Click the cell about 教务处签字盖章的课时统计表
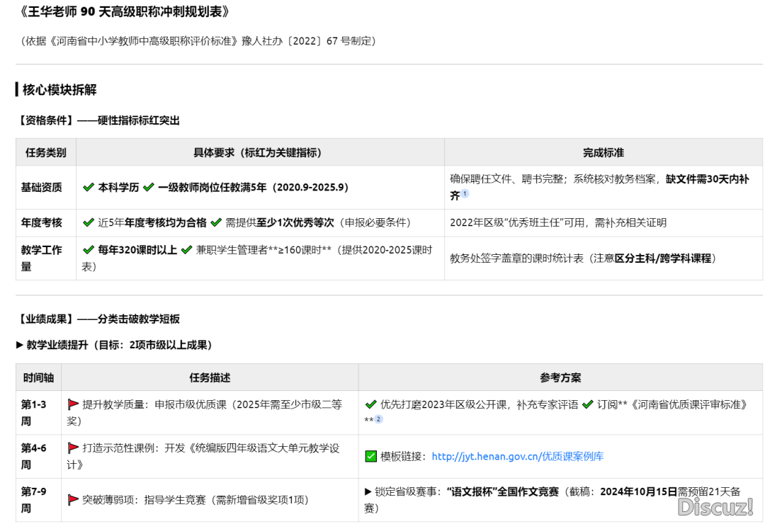This screenshot has width=765, height=524. point(603,258)
